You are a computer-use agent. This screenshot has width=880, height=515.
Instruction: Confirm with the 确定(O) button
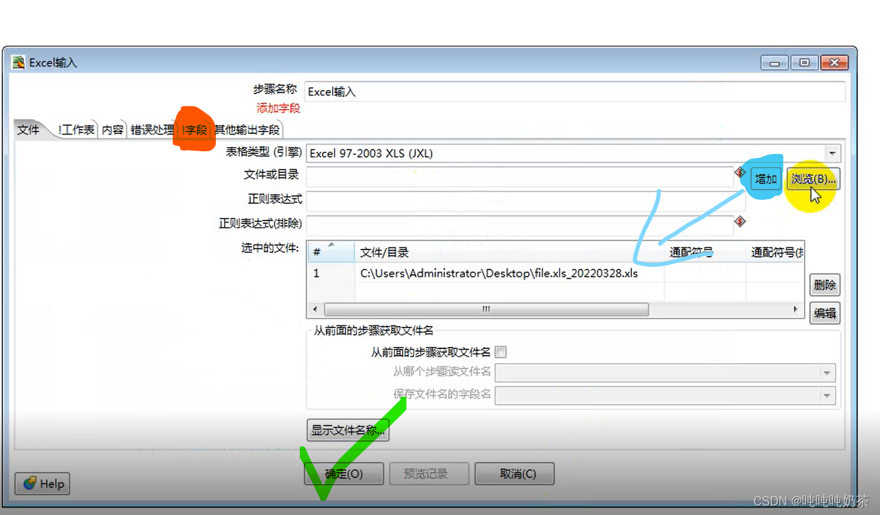(x=344, y=474)
